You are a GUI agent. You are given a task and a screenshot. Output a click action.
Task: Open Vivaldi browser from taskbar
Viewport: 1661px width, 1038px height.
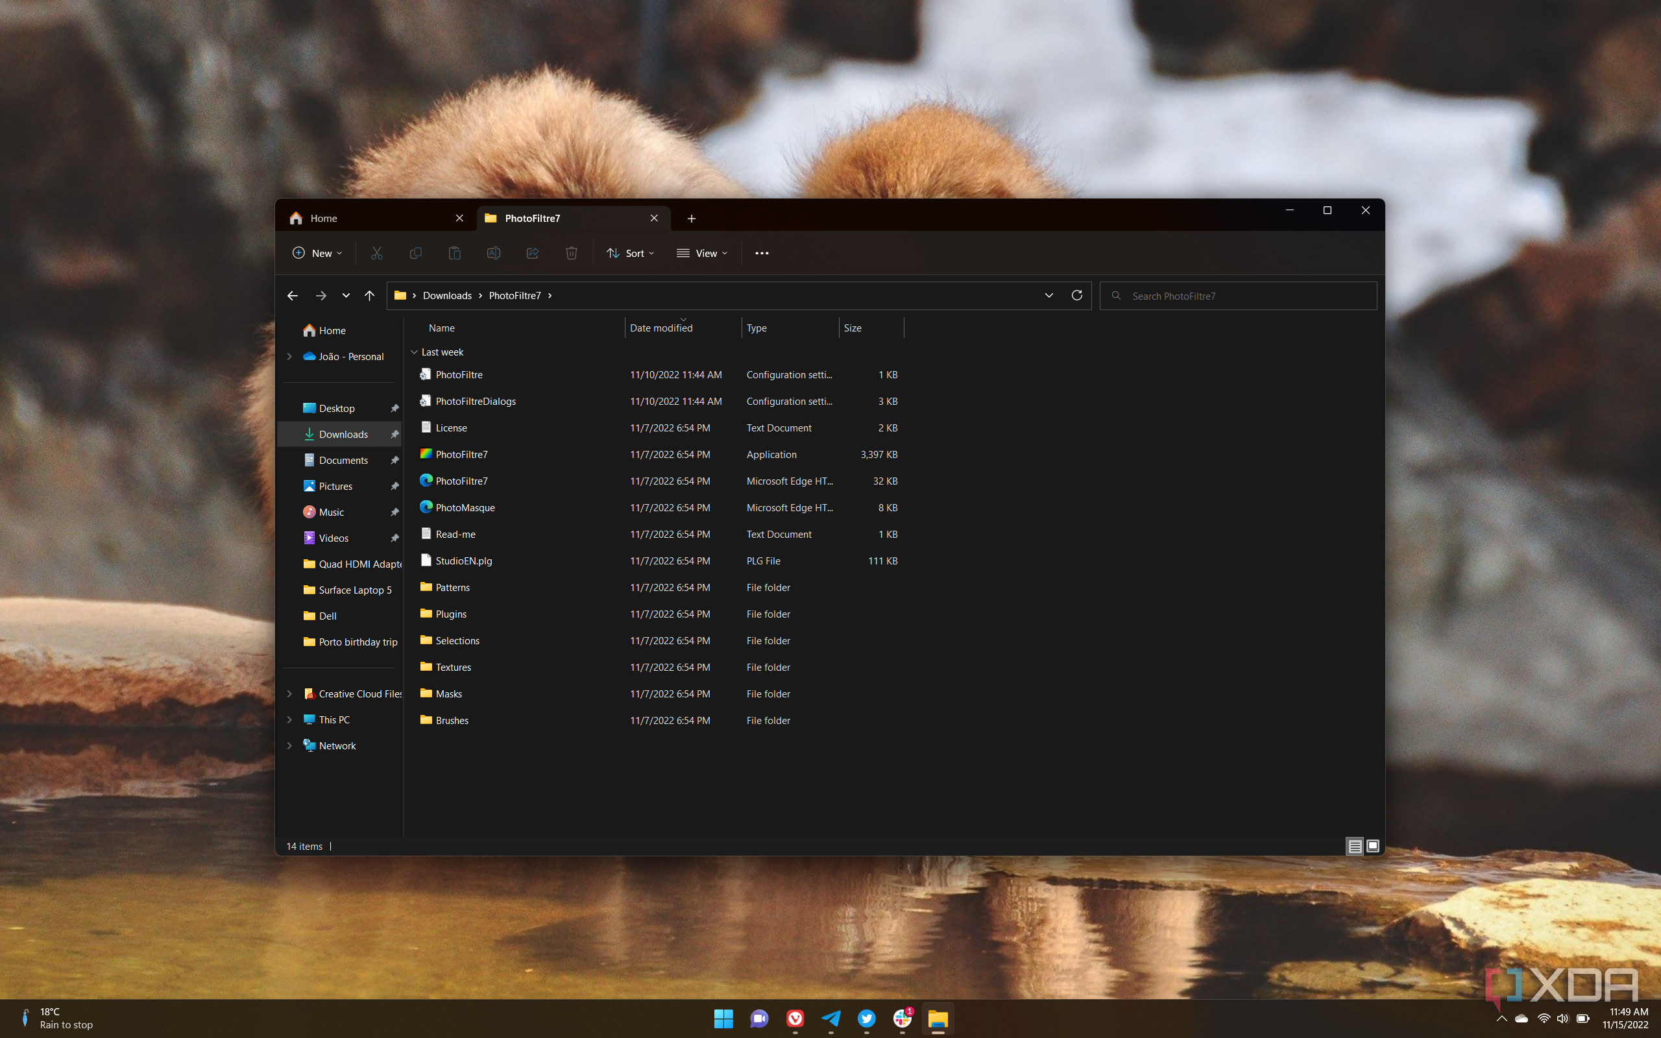click(795, 1018)
